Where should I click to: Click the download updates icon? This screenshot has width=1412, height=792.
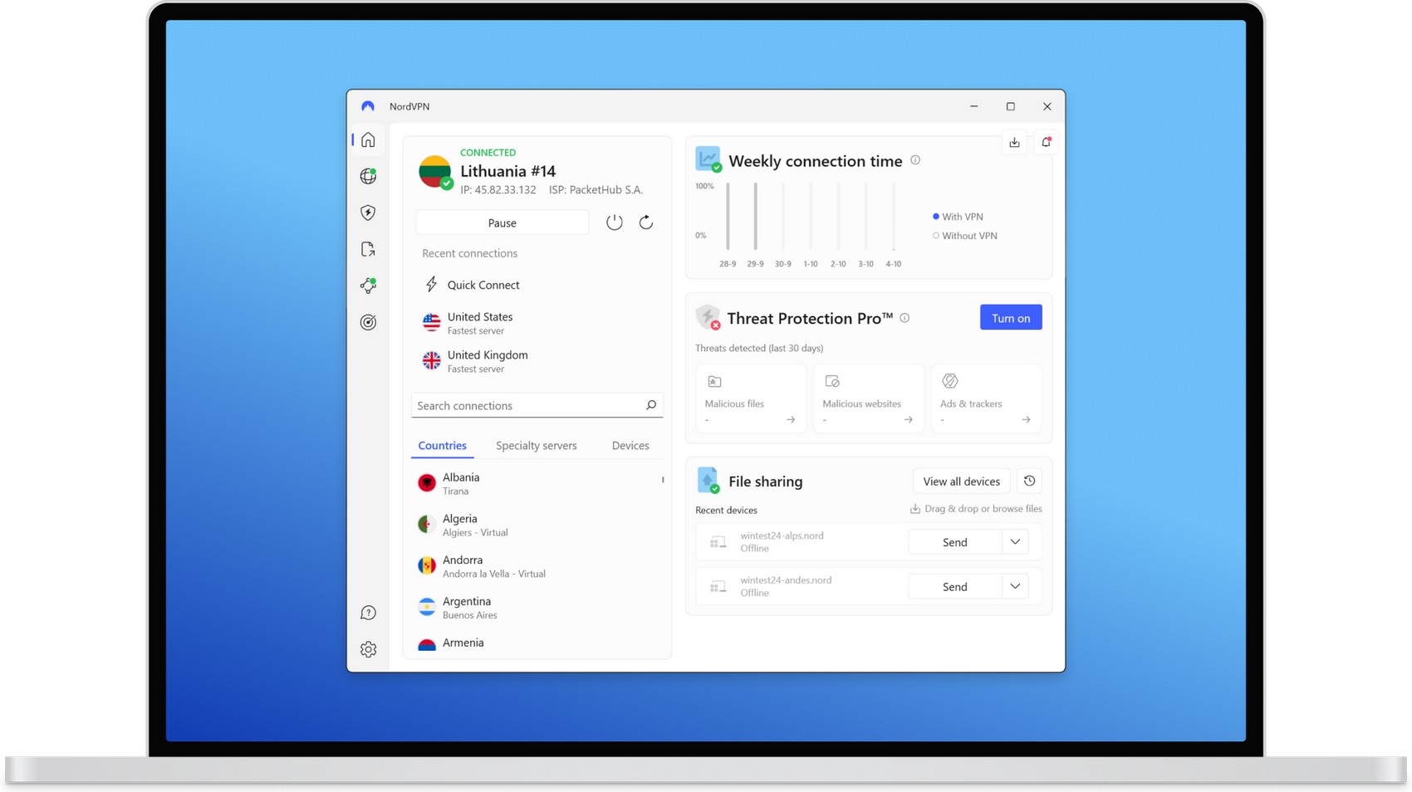(x=1014, y=143)
